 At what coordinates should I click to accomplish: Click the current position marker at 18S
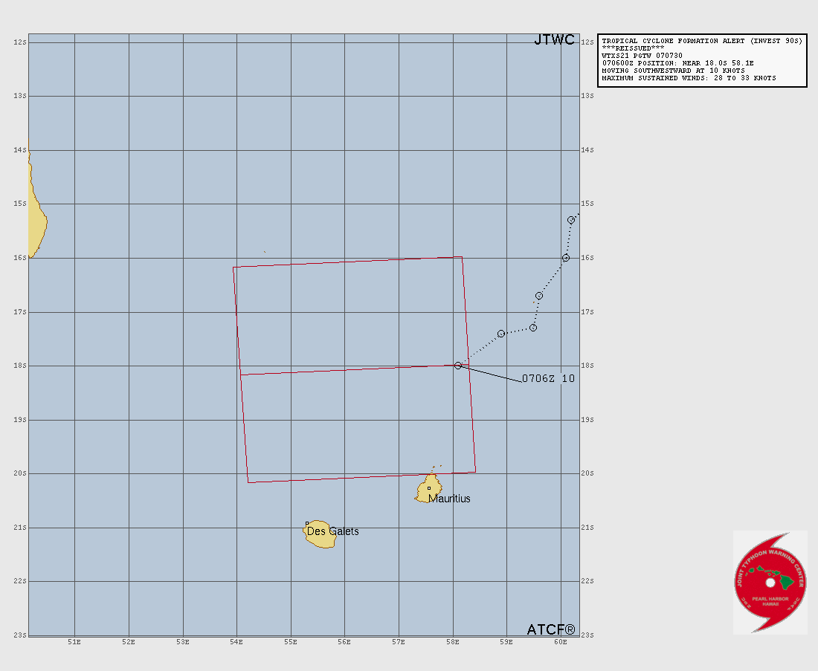458,366
